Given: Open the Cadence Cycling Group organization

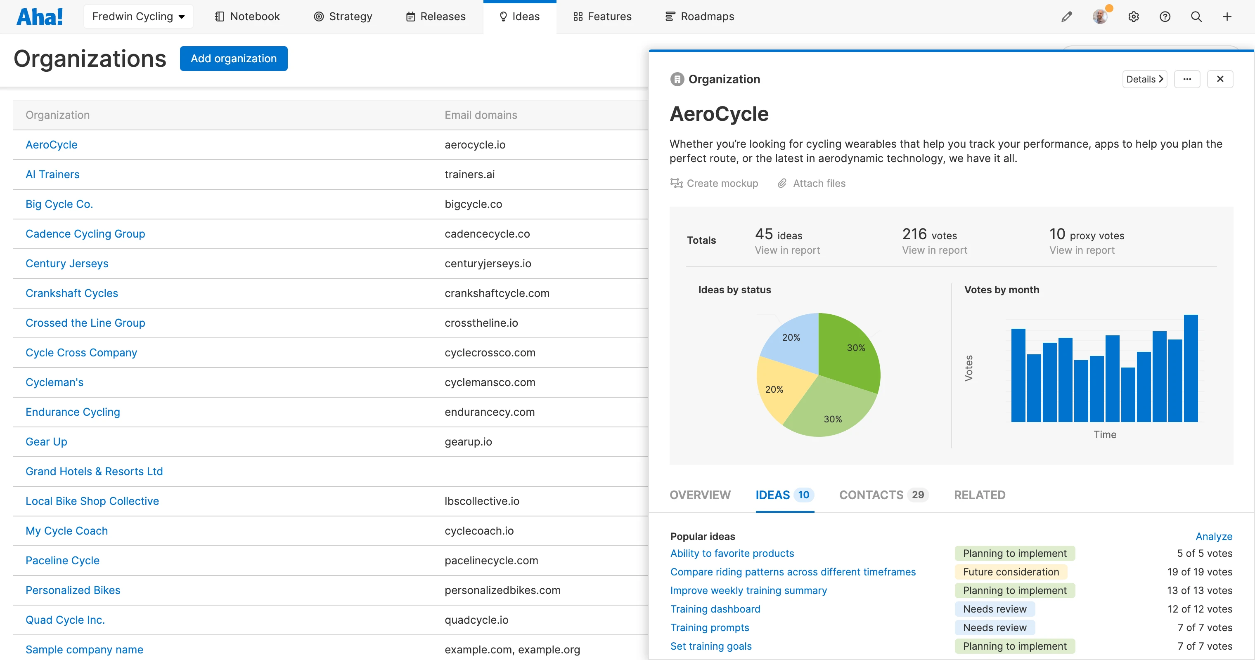Looking at the screenshot, I should click(85, 233).
